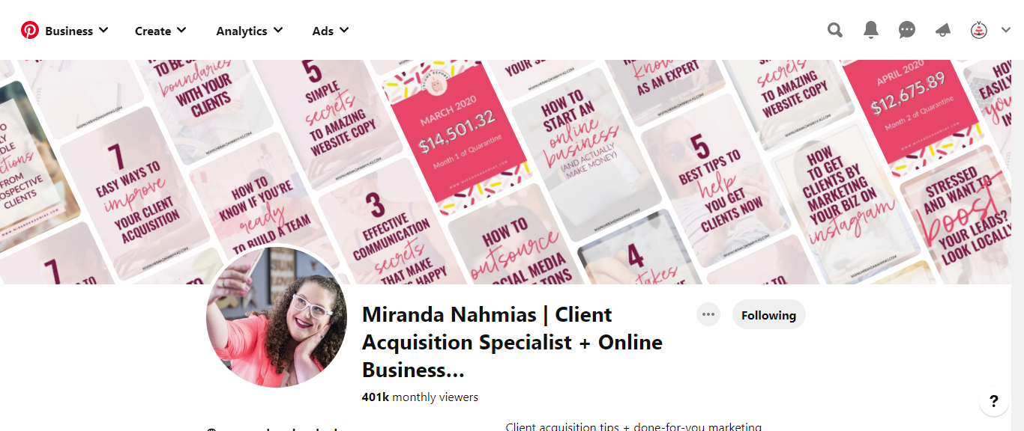Expand the Ads dropdown menu
Image resolution: width=1024 pixels, height=431 pixels.
[x=331, y=31]
